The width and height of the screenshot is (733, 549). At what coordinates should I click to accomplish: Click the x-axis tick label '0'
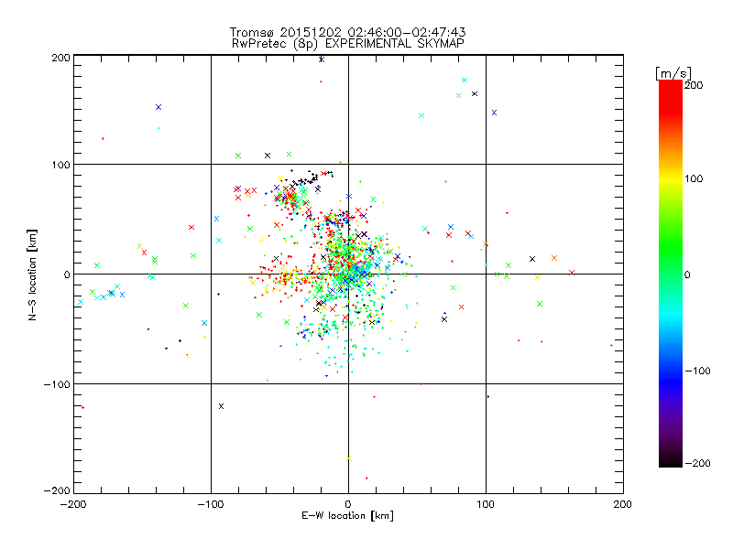[348, 504]
